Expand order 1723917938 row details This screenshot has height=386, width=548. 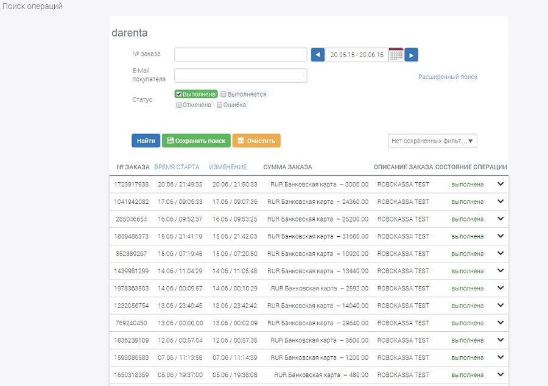(x=501, y=184)
